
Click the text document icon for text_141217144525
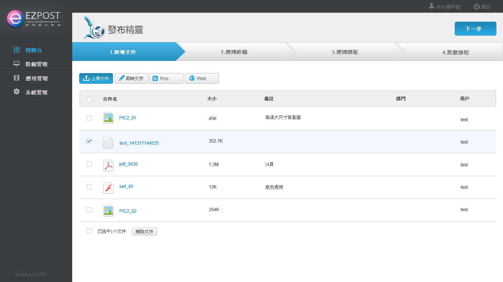(108, 142)
